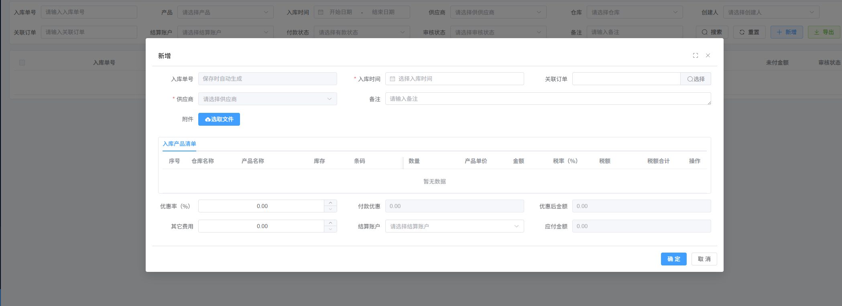Decrease 其它费用 value with down arrow
This screenshot has width=842, height=306.
click(330, 229)
